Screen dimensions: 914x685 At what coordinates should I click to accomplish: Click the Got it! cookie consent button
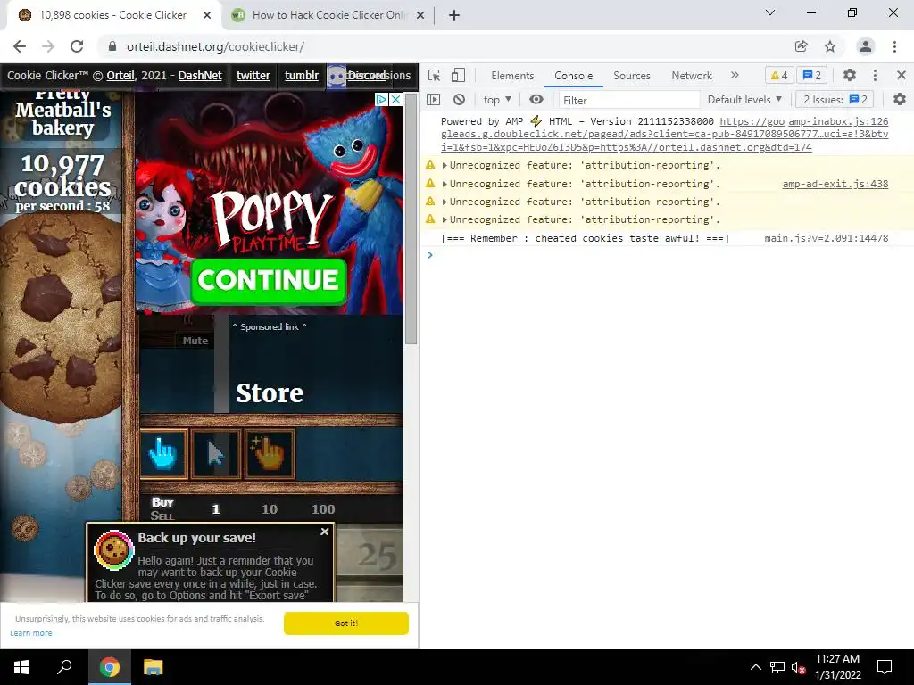[345, 623]
